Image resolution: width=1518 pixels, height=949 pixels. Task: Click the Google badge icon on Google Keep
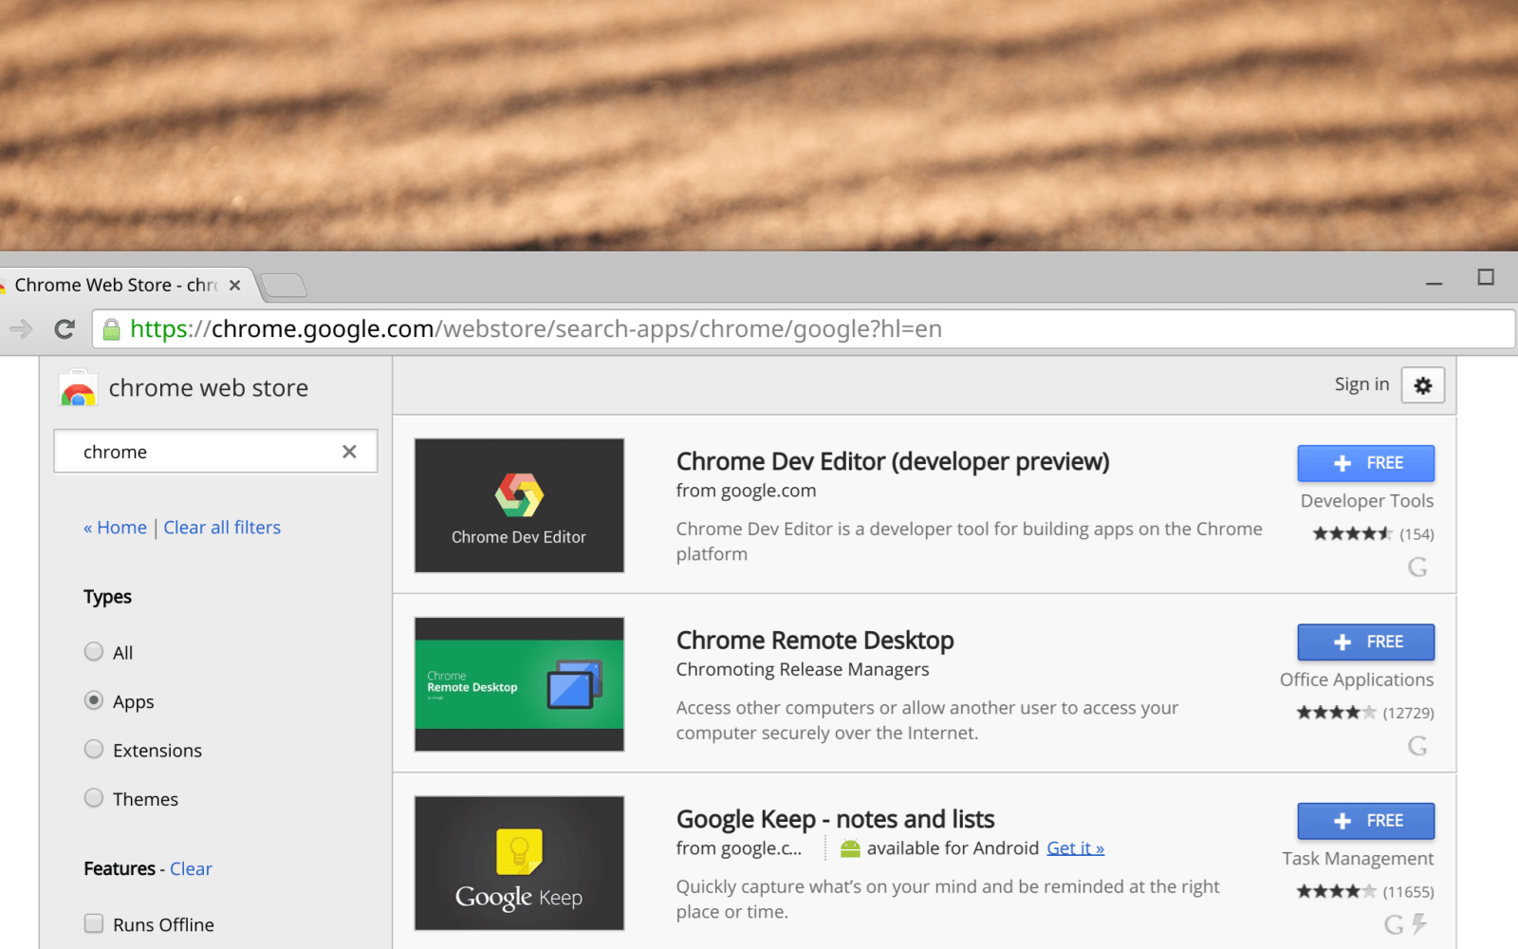(1394, 924)
